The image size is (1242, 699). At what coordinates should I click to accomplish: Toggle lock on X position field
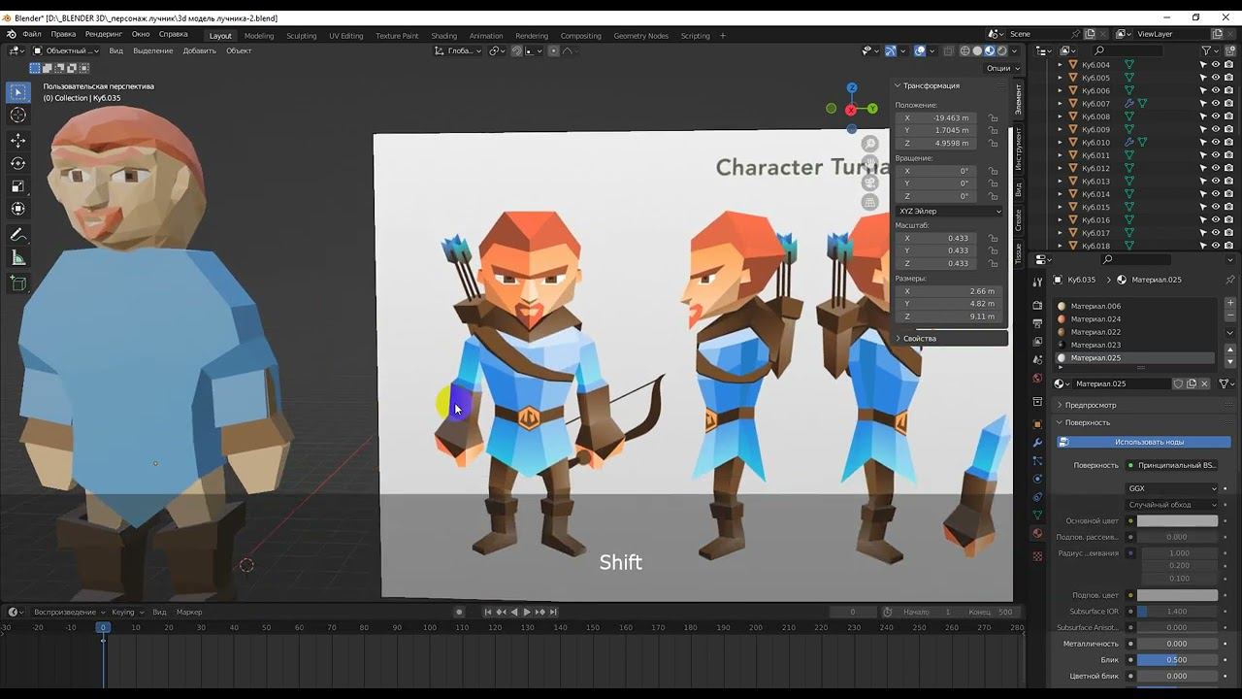click(993, 118)
